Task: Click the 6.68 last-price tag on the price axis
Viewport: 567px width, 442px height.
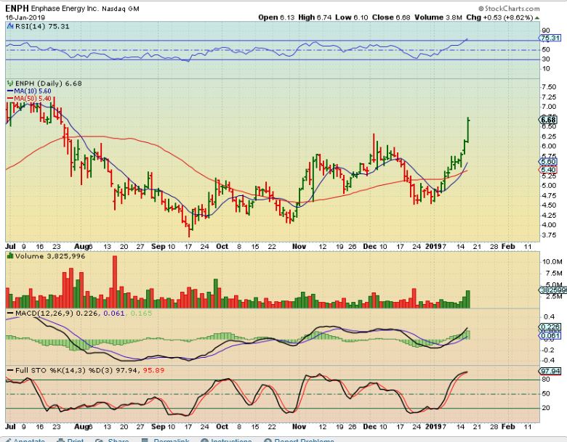Action: [x=549, y=120]
